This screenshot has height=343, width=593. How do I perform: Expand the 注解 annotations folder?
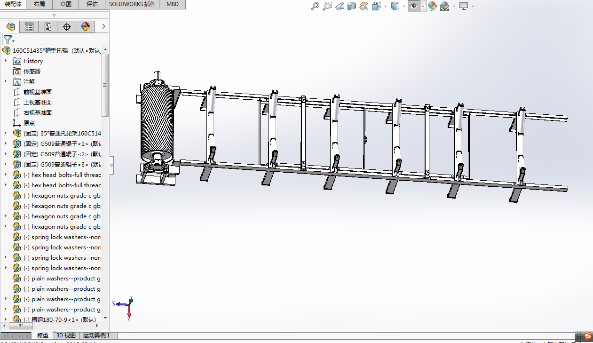(x=6, y=81)
